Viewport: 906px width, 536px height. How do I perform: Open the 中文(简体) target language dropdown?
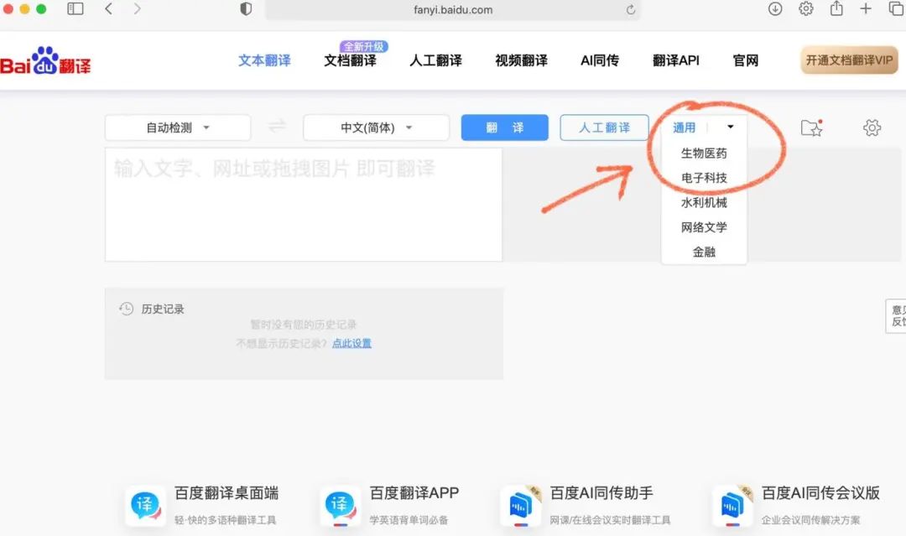pos(376,127)
